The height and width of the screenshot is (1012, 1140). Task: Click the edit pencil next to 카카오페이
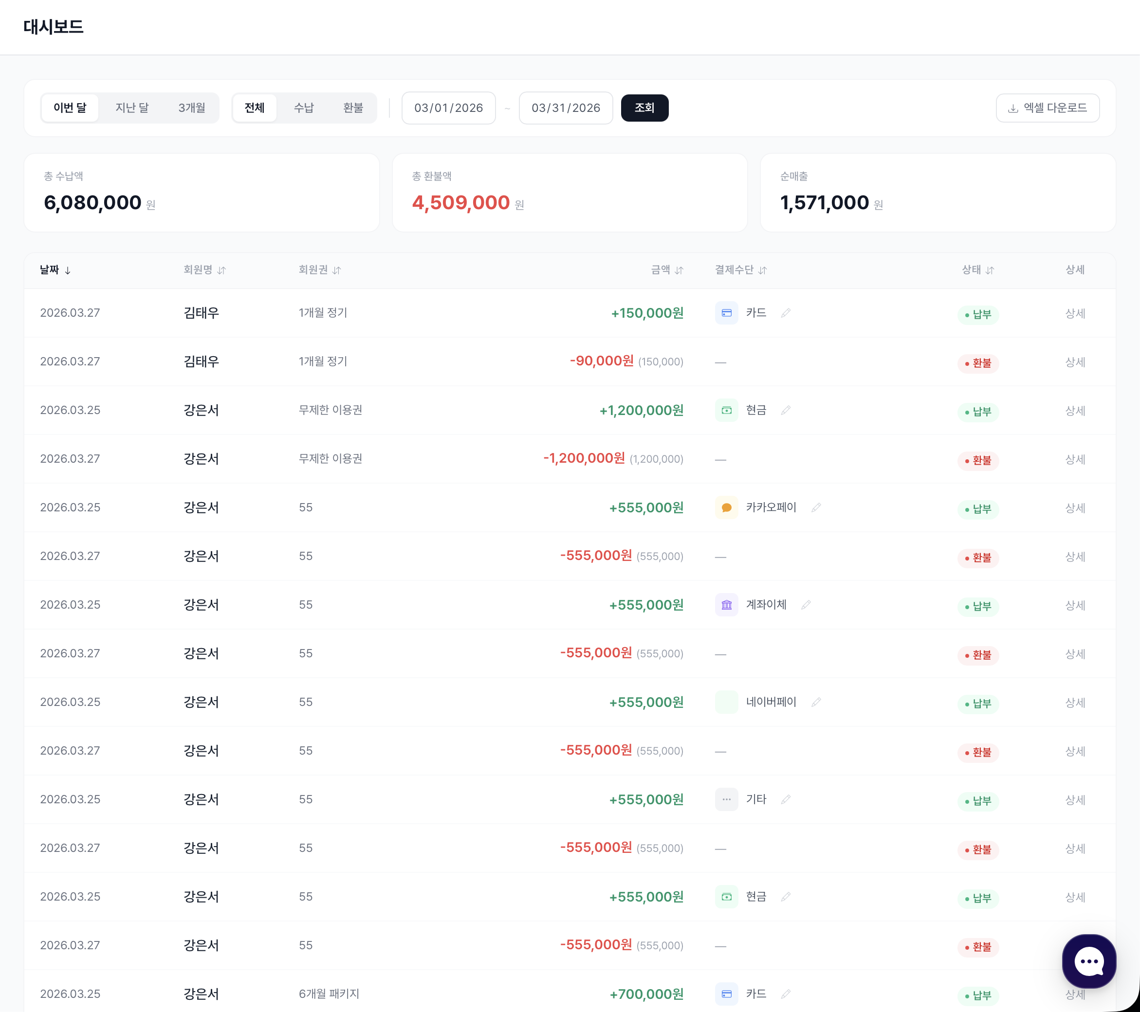816,507
